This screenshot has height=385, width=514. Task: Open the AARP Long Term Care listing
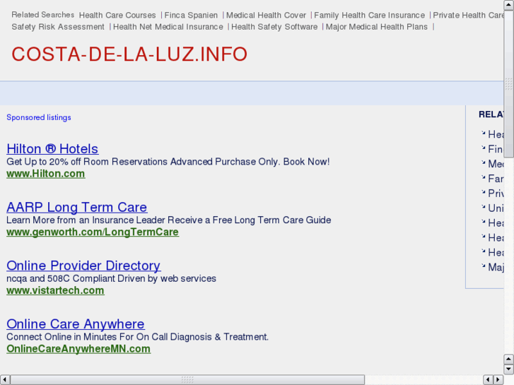(76, 207)
